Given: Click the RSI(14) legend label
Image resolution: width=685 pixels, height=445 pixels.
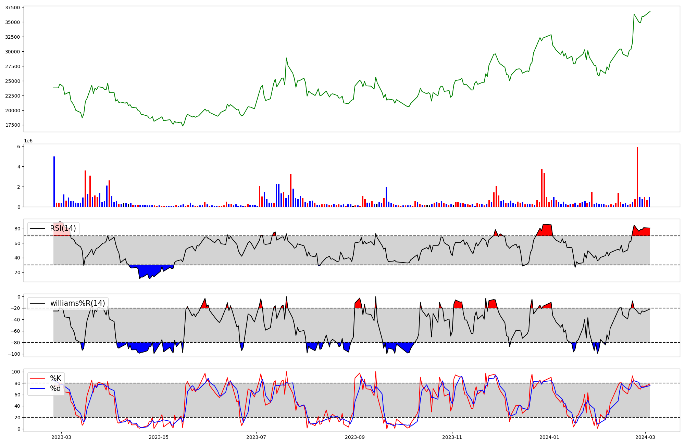Looking at the screenshot, I should [x=63, y=228].
